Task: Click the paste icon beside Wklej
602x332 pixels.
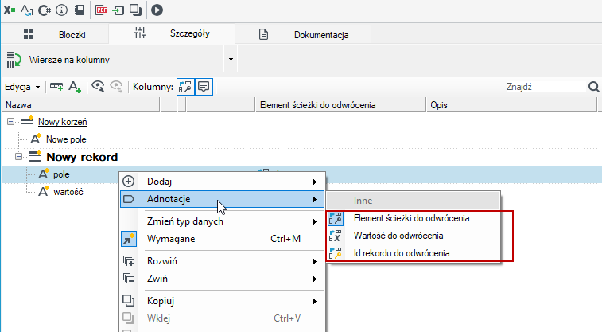Action: (128, 318)
